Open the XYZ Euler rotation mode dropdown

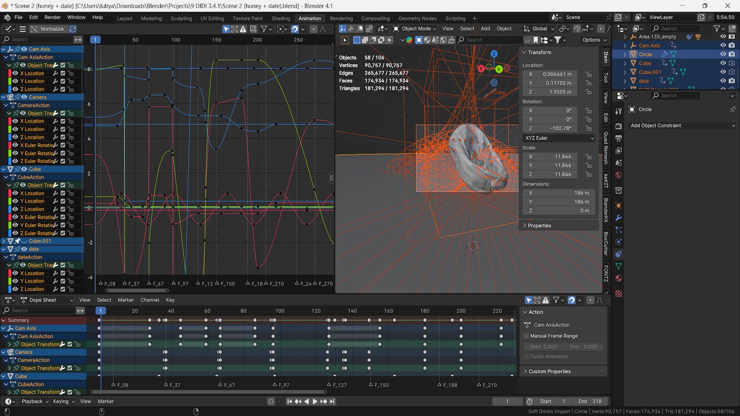coord(559,138)
